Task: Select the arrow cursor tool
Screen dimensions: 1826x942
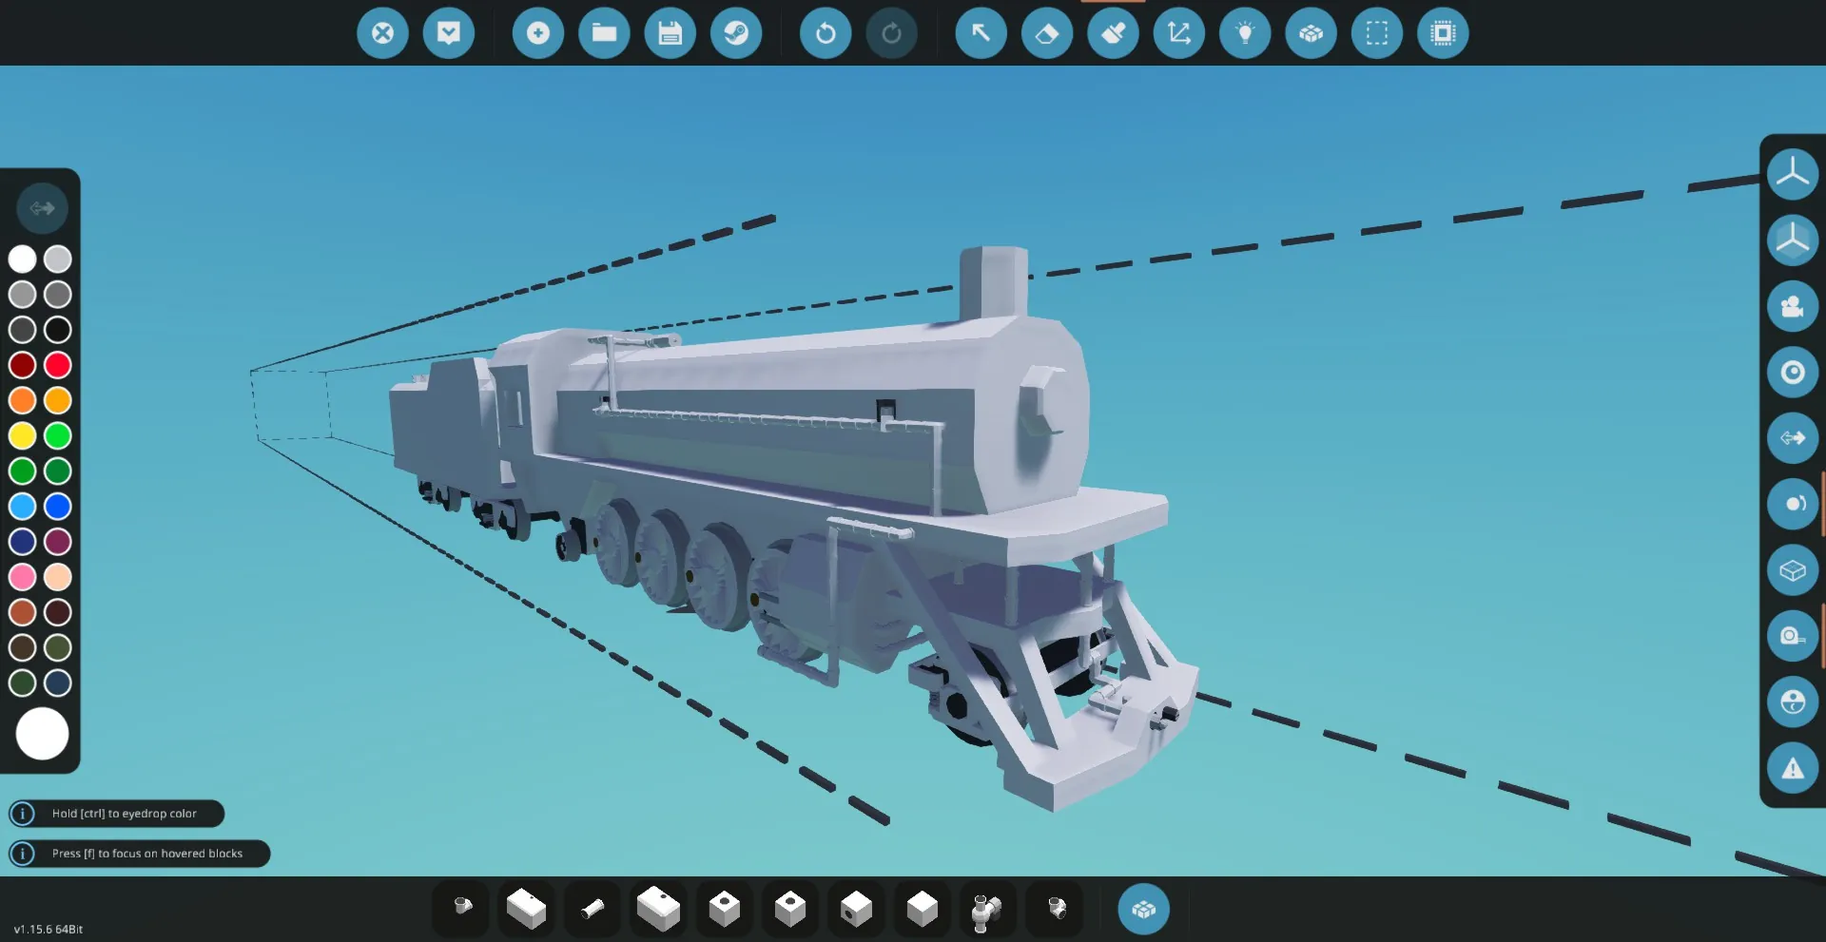Action: point(981,33)
